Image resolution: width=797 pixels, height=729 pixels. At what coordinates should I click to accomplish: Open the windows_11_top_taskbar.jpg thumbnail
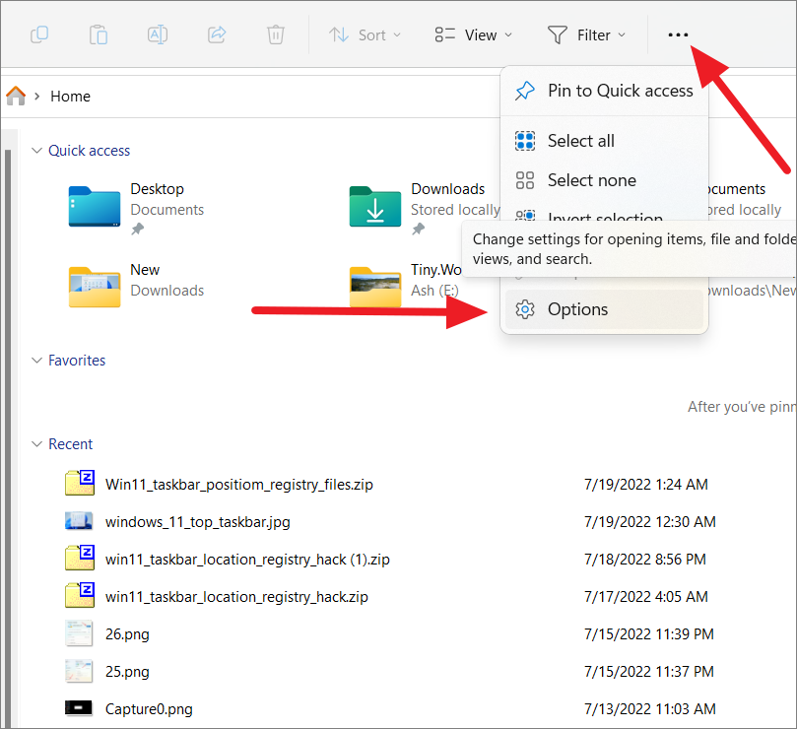79,521
